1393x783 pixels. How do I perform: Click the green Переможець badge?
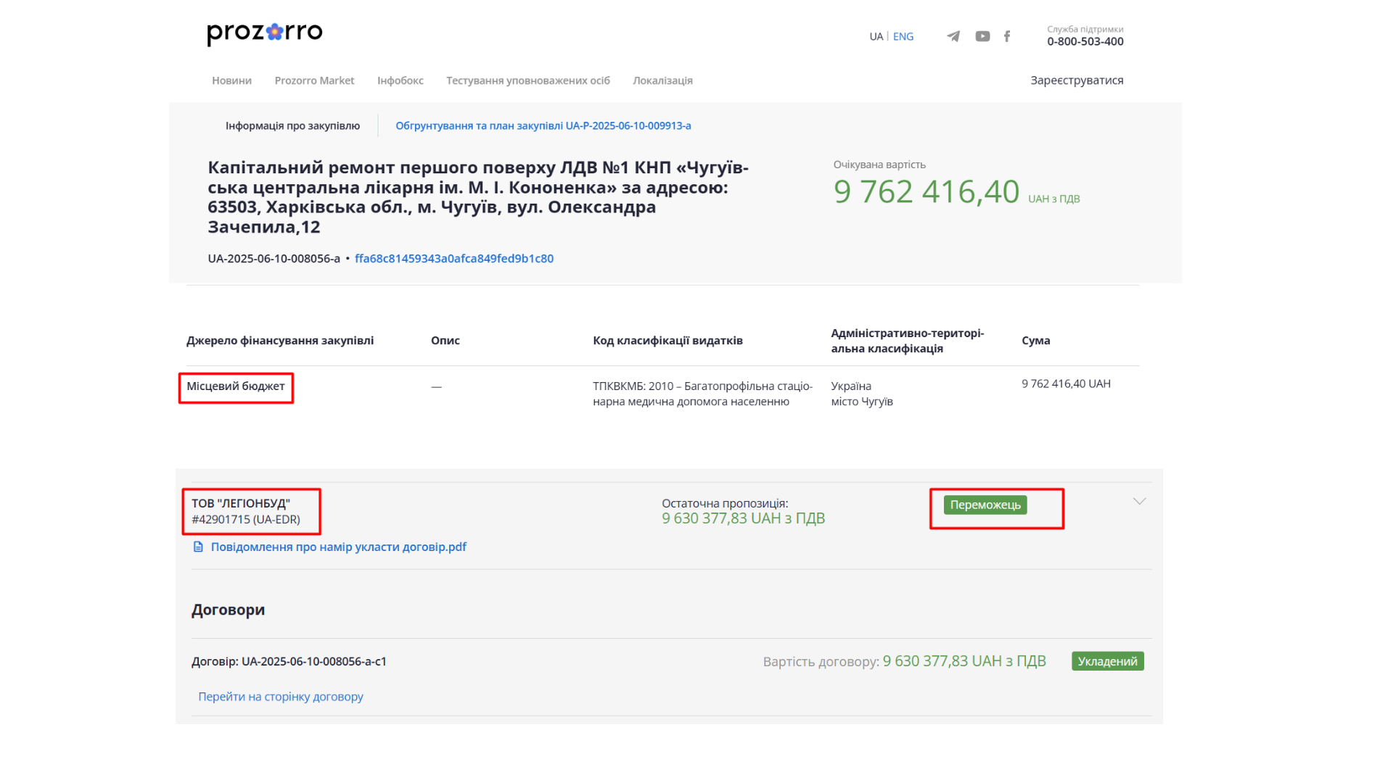[985, 505]
